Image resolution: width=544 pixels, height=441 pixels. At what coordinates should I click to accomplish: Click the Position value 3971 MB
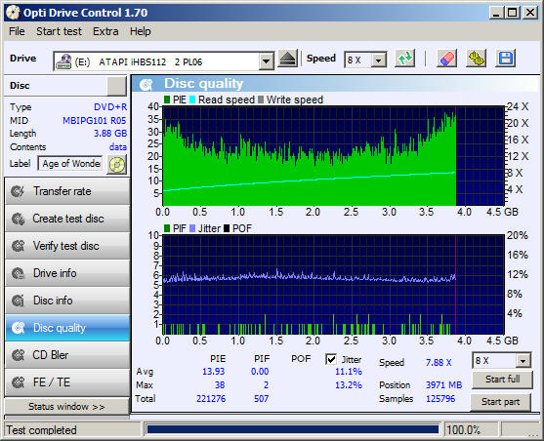click(x=443, y=384)
